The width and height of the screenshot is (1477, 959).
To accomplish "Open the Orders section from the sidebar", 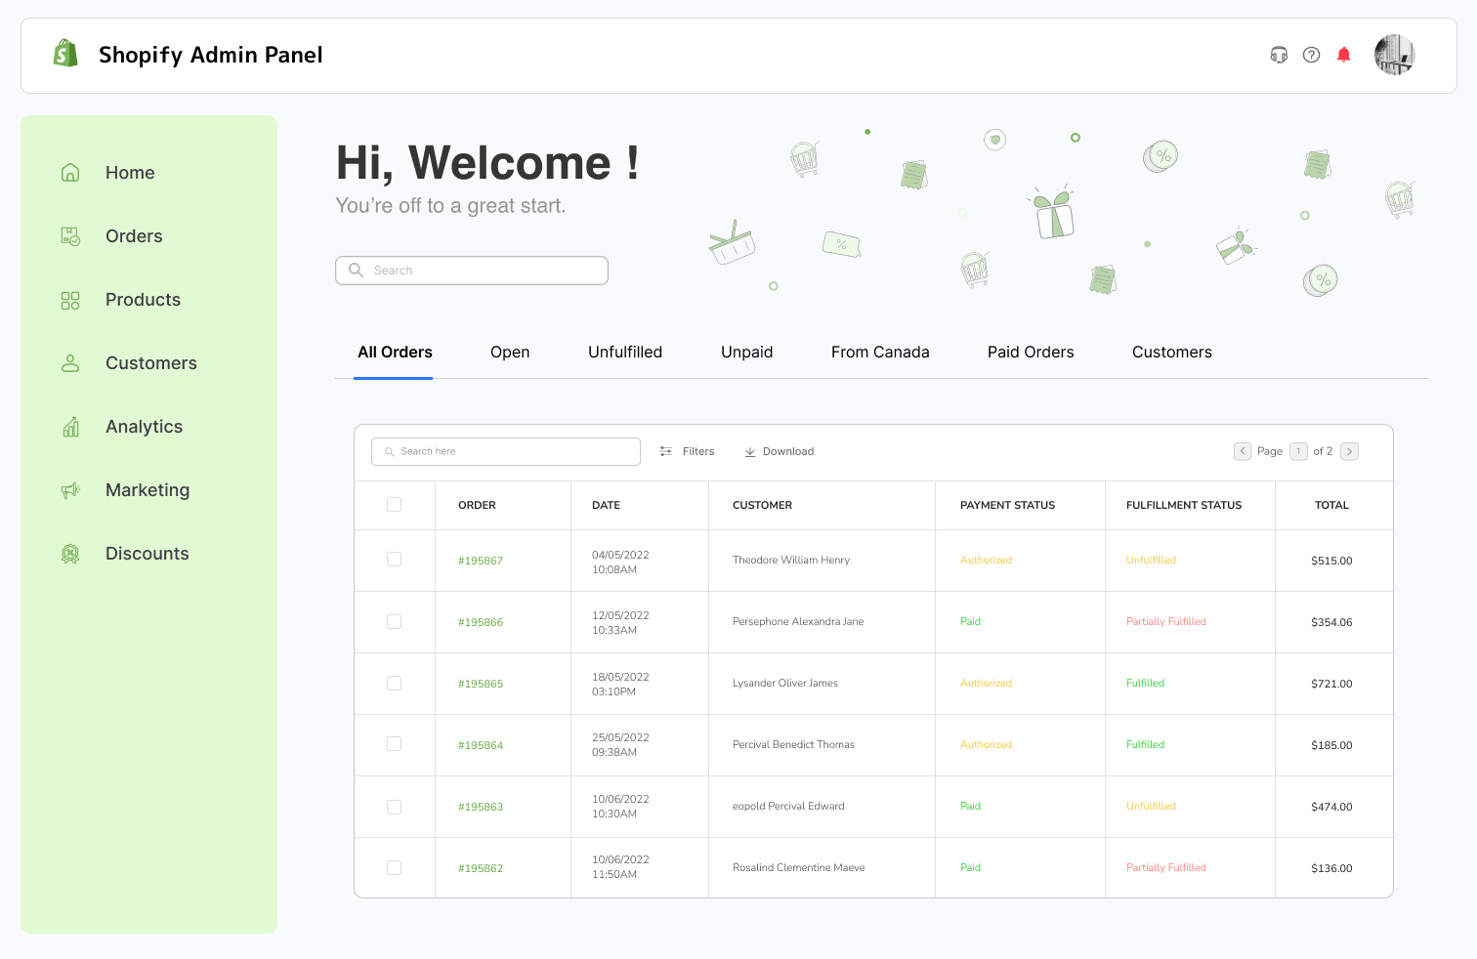I will pyautogui.click(x=133, y=235).
